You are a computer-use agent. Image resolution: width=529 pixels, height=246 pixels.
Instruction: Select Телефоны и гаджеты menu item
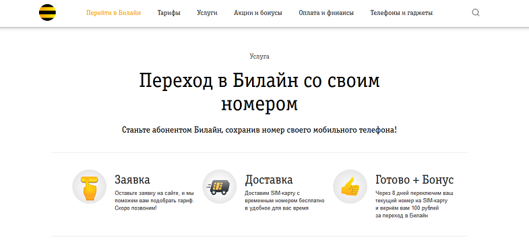pos(402,13)
